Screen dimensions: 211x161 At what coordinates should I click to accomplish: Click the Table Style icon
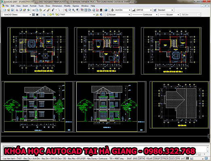tap(155, 10)
